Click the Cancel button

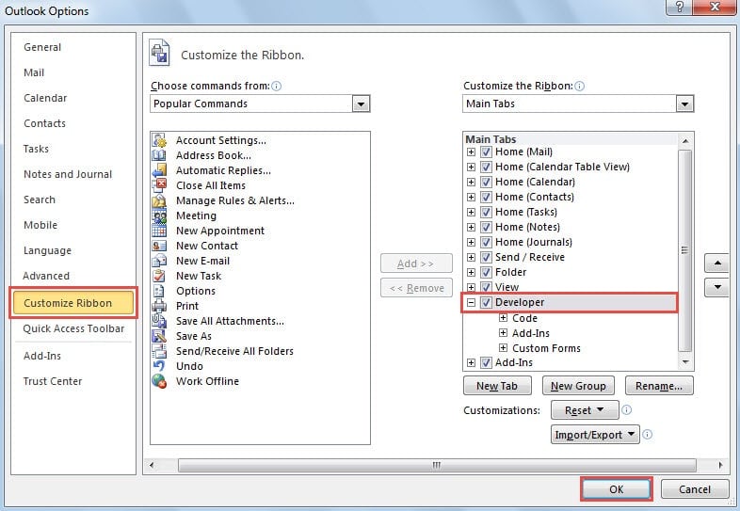pos(694,489)
